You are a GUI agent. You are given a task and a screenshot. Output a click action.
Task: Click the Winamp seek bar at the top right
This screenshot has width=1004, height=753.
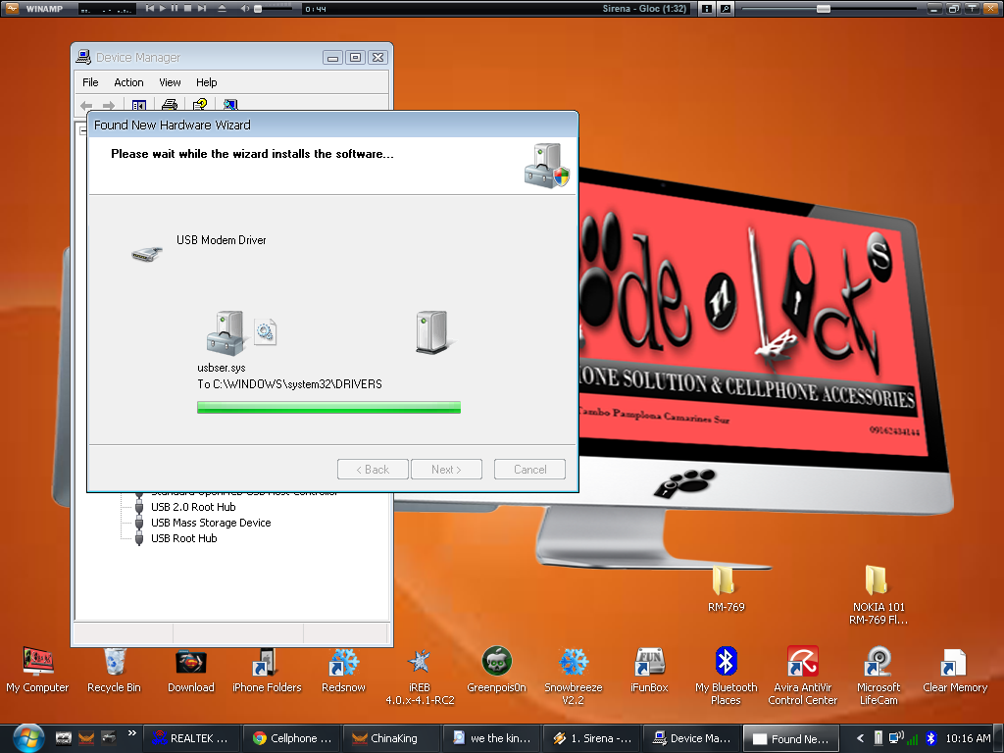click(x=829, y=9)
